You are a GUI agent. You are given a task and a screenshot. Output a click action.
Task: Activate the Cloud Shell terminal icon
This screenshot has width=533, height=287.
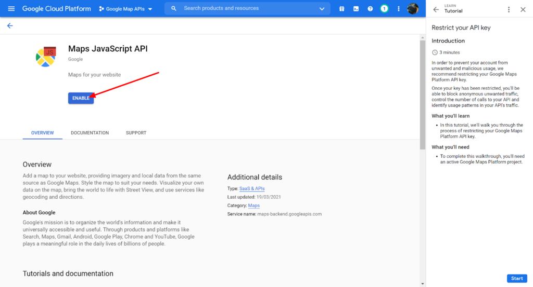(x=356, y=9)
